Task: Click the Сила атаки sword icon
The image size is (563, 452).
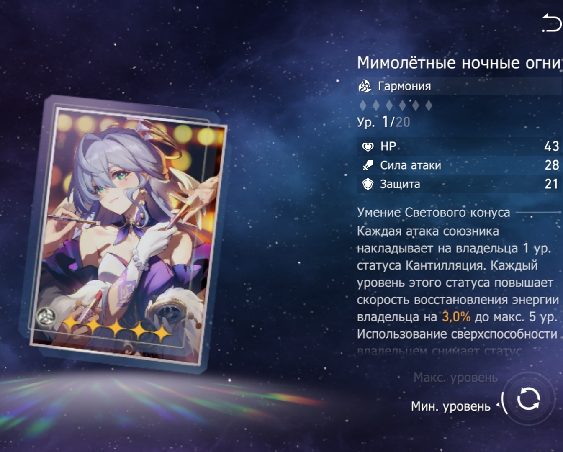Action: coord(368,165)
